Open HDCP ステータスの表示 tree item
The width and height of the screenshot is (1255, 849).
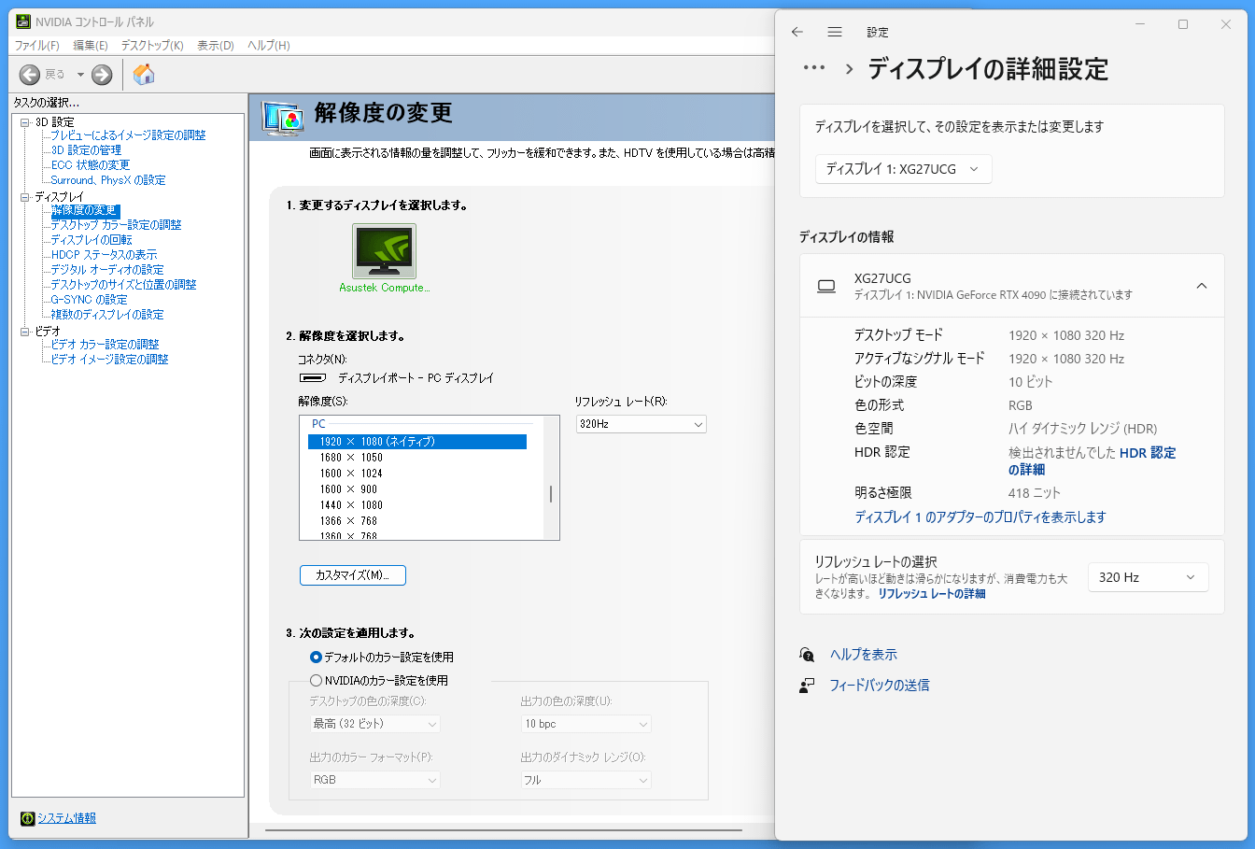[104, 255]
